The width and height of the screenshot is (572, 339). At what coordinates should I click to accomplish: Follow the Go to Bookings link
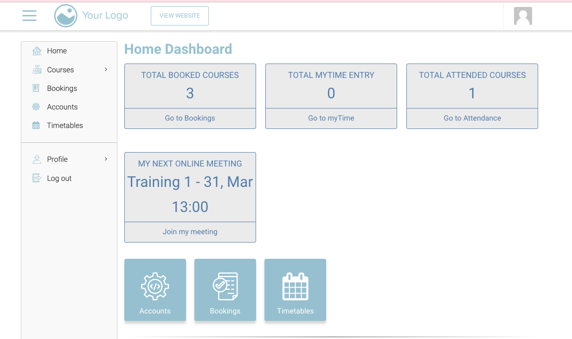tap(190, 118)
